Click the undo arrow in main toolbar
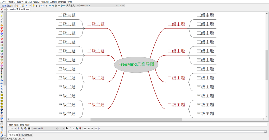The height and width of the screenshot is (140, 269). coord(27,6)
